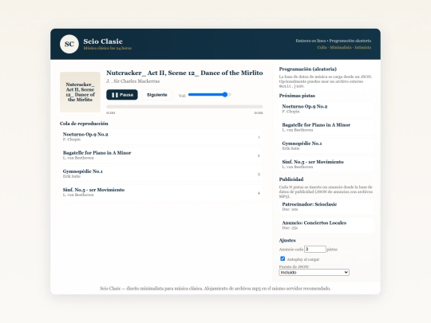Select Bagatelle for Piano in queue

pyautogui.click(x=161, y=156)
